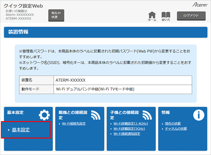
Task: Open the 基本設定 link
Action: click(20, 130)
